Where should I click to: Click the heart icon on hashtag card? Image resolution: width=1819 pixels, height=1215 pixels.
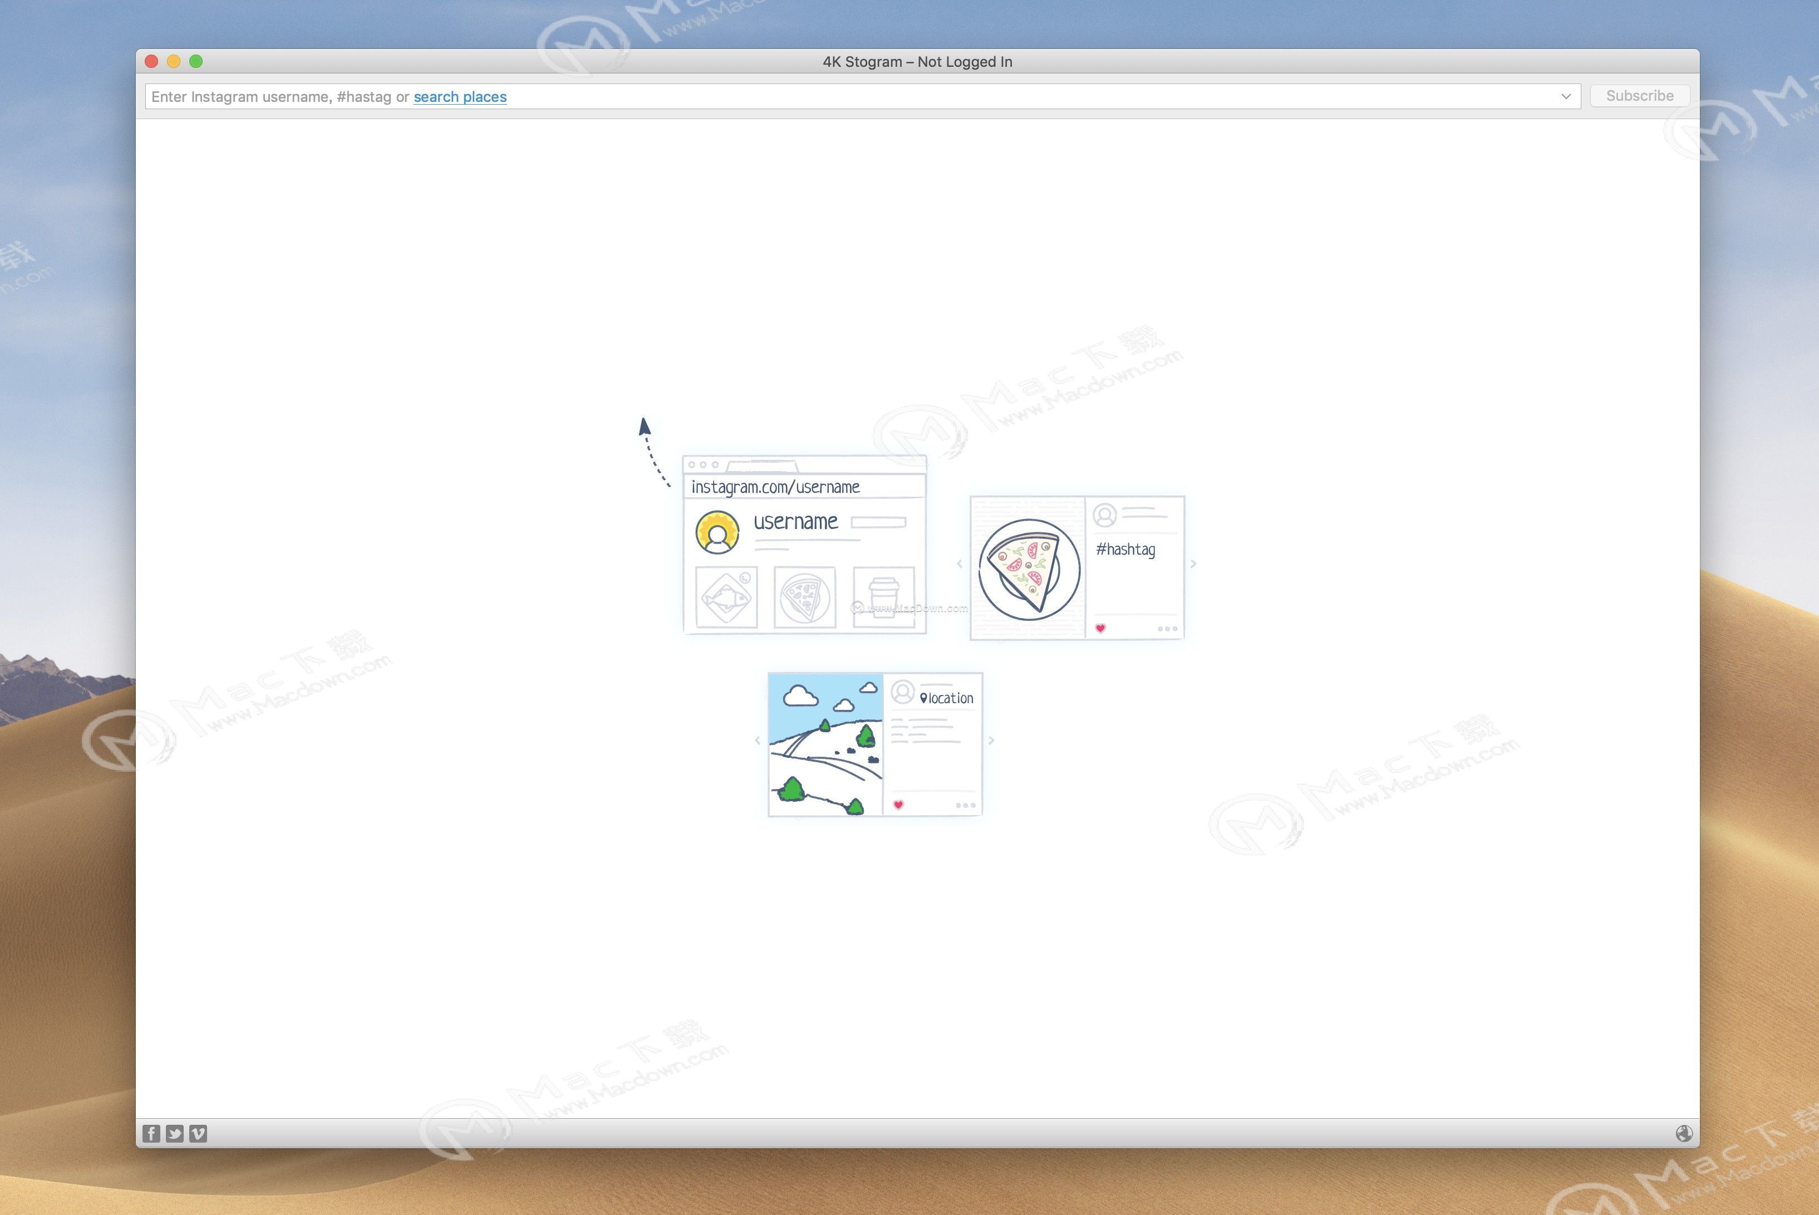tap(1100, 629)
